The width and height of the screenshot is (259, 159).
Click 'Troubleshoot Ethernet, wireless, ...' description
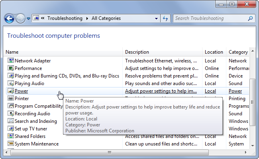click(x=161, y=61)
